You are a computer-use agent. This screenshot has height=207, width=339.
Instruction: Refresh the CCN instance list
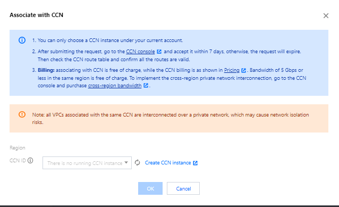[137, 163]
